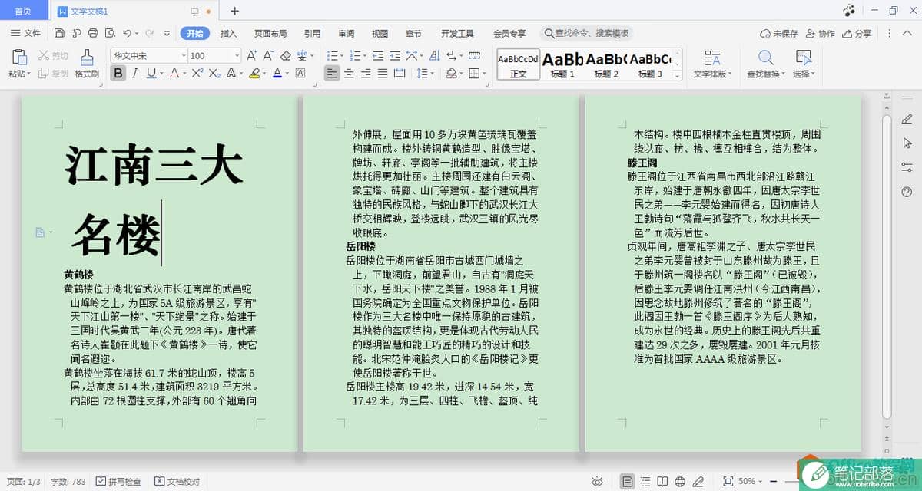Open the 首页 (Home) tab
This screenshot has width=922, height=491.
click(24, 11)
